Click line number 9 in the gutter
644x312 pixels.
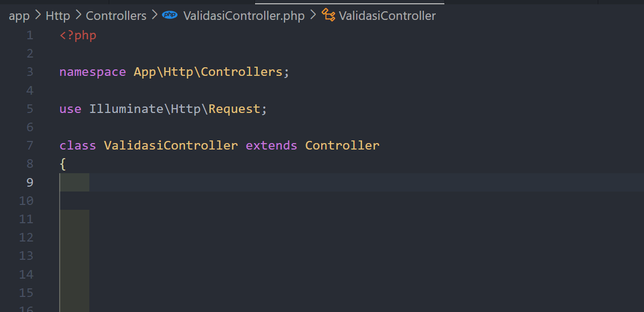tap(30, 182)
